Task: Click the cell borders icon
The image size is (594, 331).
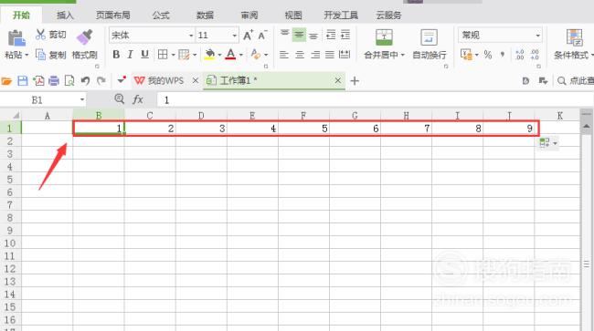Action: pos(163,55)
